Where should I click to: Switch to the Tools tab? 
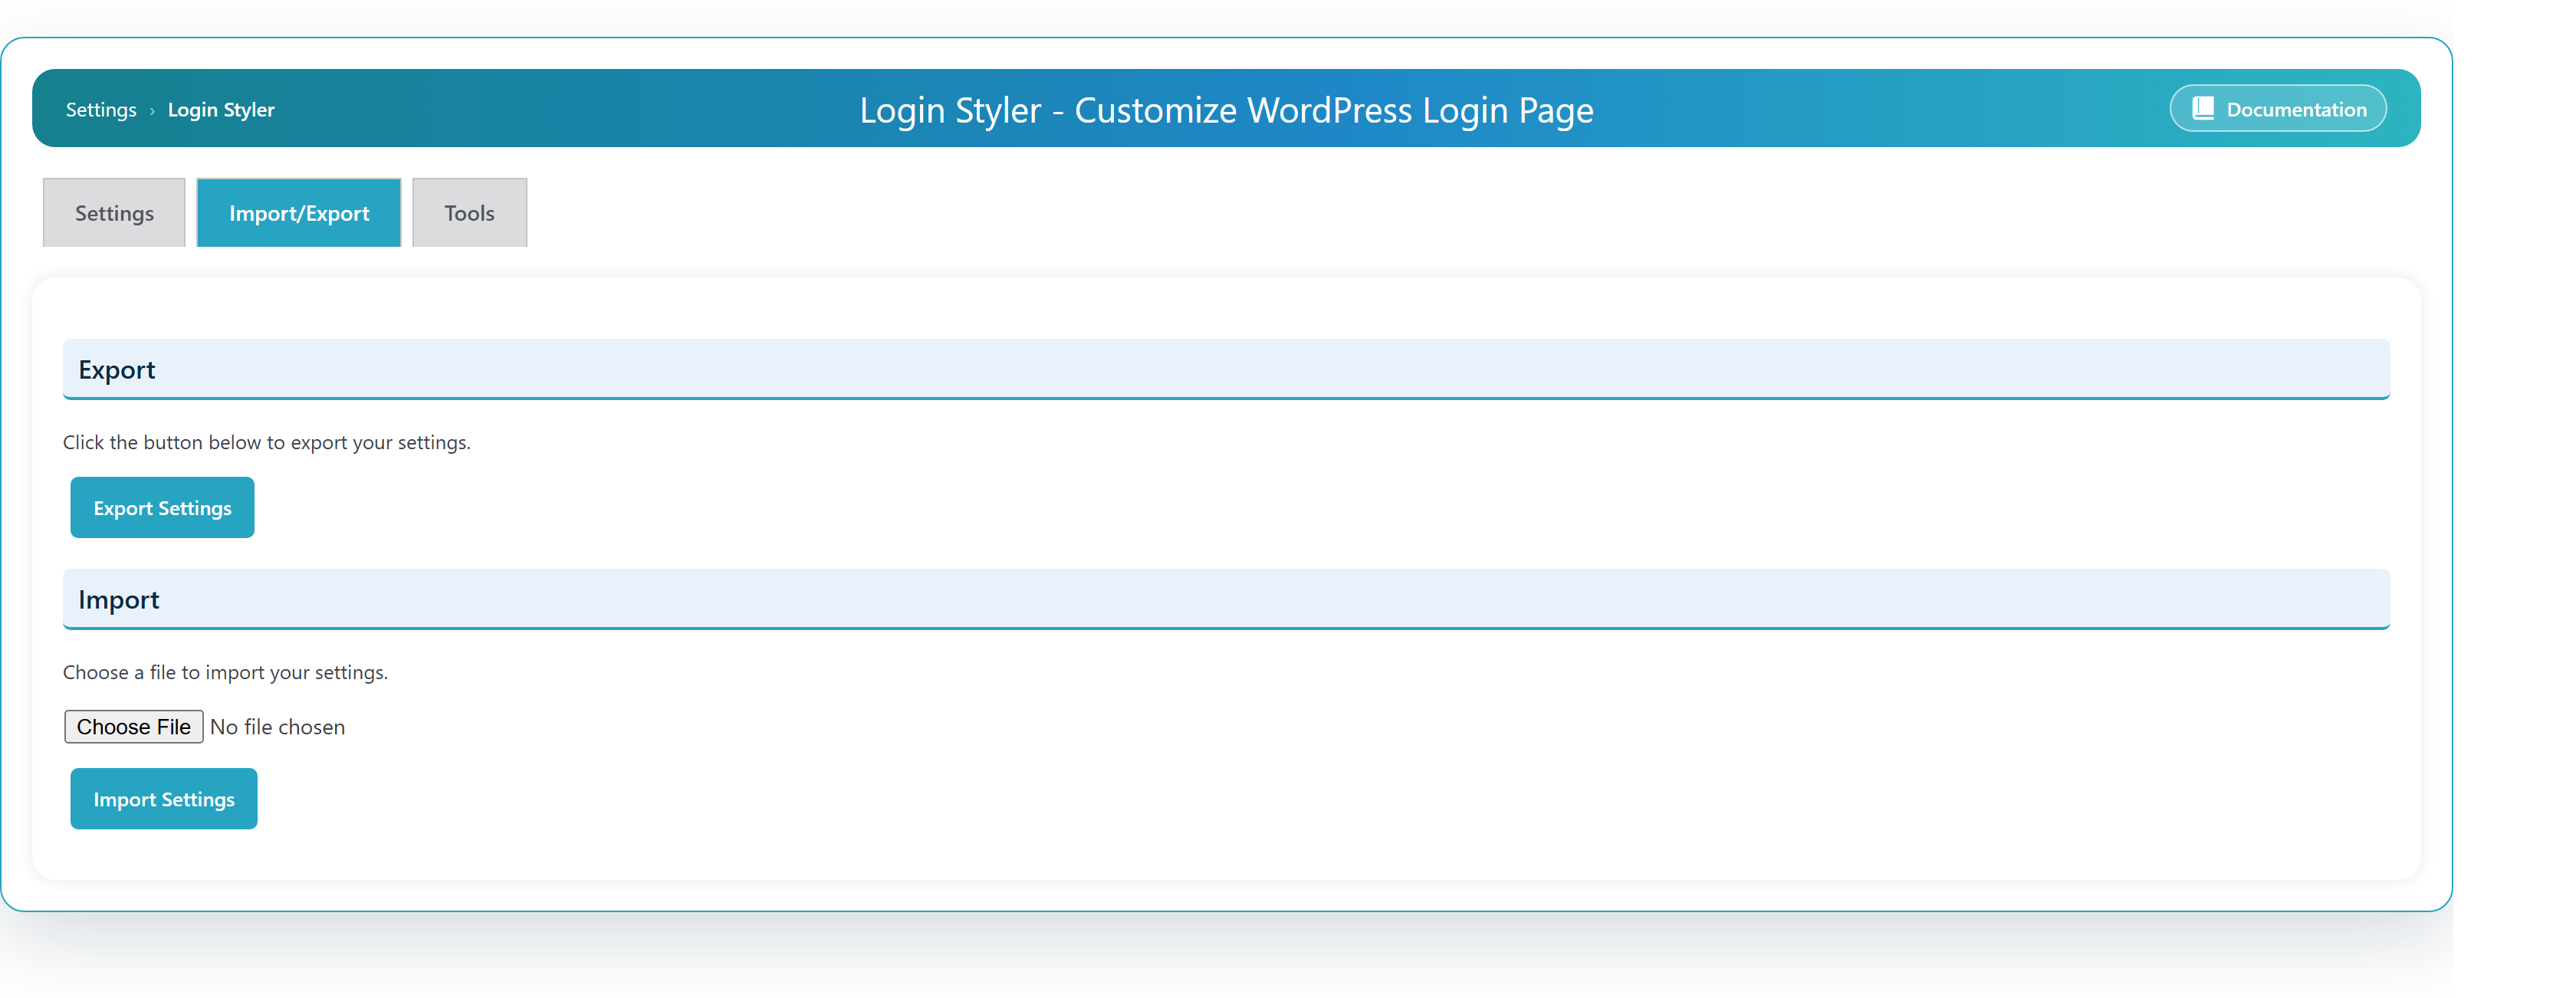(469, 212)
